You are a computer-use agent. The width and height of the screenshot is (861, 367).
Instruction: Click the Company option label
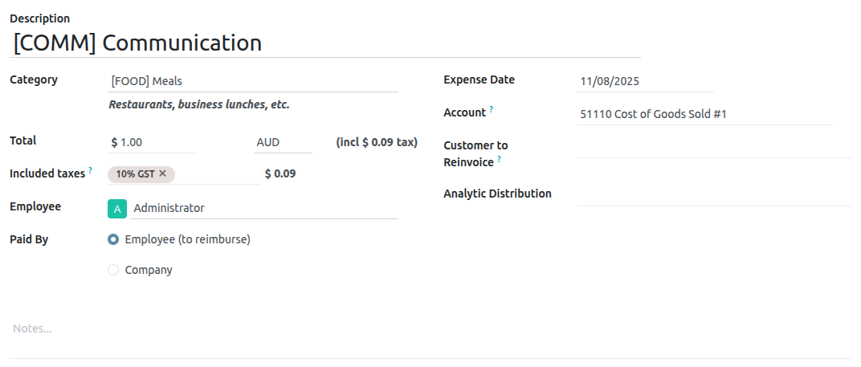point(149,270)
